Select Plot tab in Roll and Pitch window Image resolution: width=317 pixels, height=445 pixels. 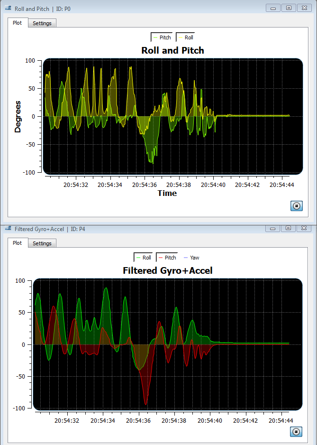pyautogui.click(x=17, y=23)
